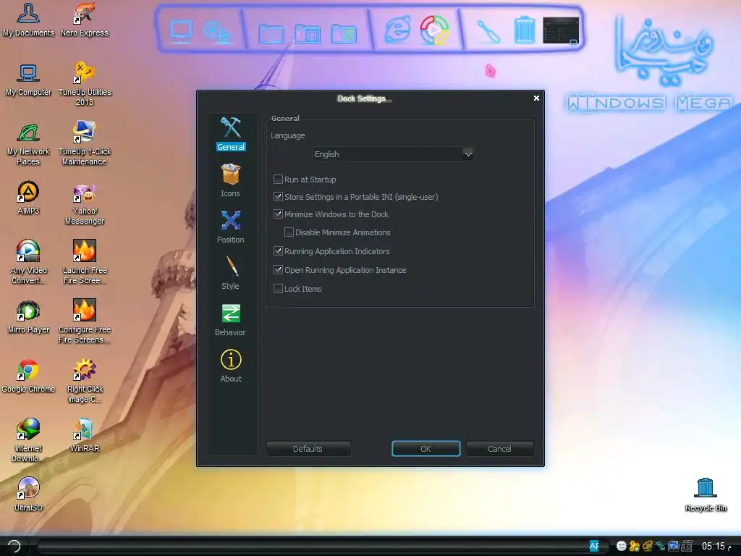Select the Right Click Image Converter shortcut
741x556 pixels.
point(85,381)
